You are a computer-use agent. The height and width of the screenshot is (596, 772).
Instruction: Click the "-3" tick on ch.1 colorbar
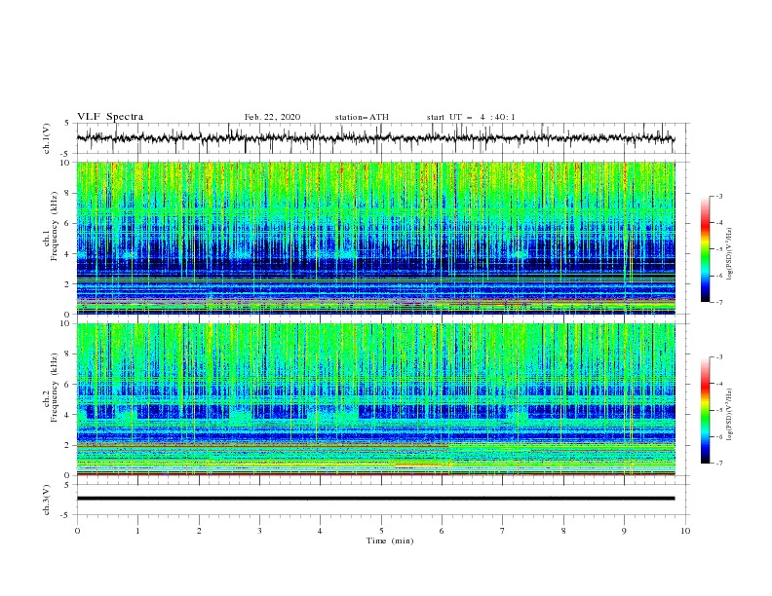click(719, 196)
